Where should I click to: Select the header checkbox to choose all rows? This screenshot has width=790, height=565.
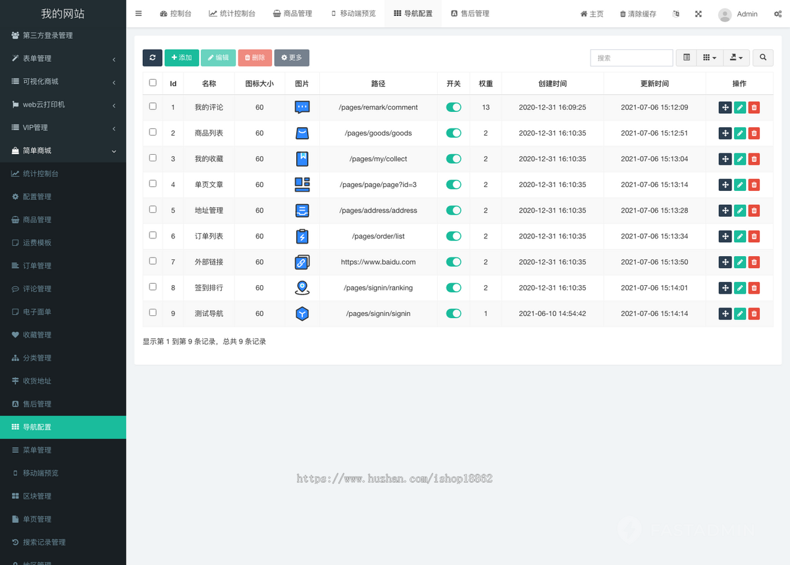(153, 82)
